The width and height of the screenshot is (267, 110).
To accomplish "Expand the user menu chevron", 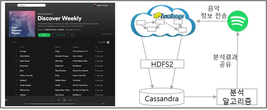I will 112,6.
